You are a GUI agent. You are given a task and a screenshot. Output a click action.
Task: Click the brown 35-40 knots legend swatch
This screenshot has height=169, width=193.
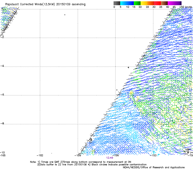click(164, 3)
